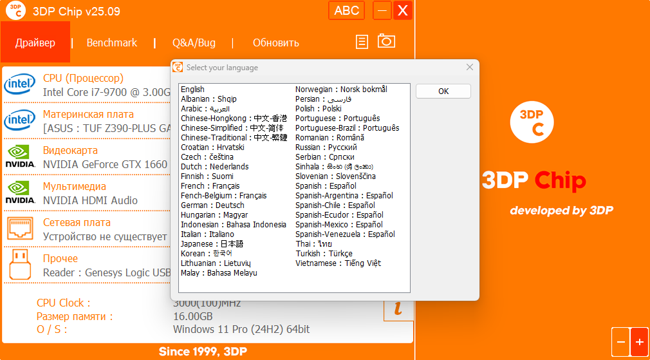Select Hungarian : Magyar
Viewport: 650px width, 360px height.
[214, 215]
